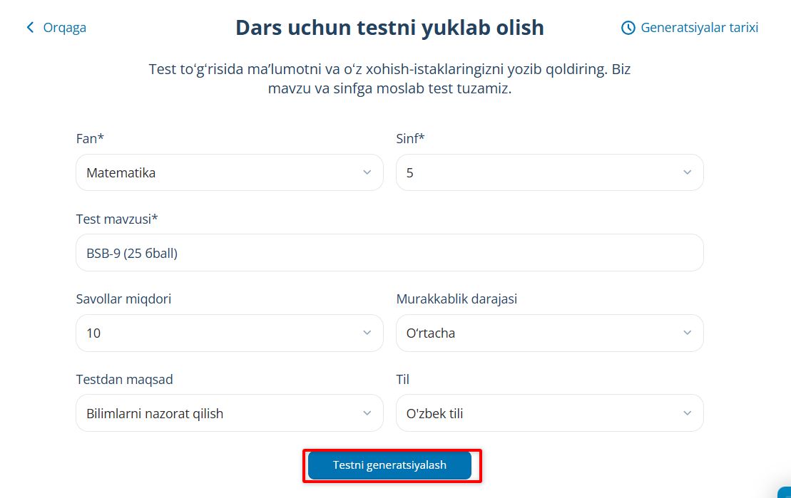
Task: Click the back chevron arrow icon
Action: pyautogui.click(x=30, y=28)
